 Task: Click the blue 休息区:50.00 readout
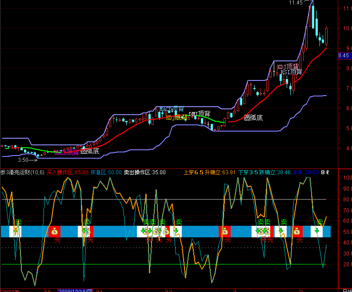[x=106, y=172]
